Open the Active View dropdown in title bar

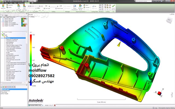click(32, 1)
